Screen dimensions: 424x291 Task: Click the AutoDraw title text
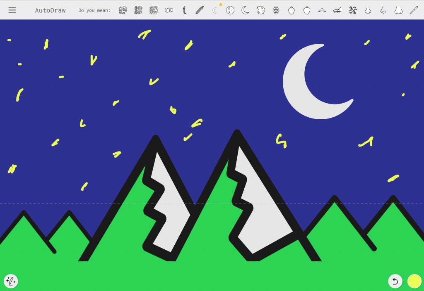(50, 10)
